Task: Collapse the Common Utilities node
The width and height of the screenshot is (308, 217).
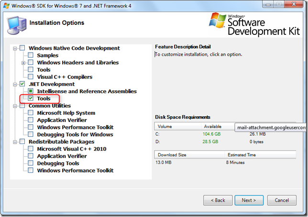Action: 15,106
